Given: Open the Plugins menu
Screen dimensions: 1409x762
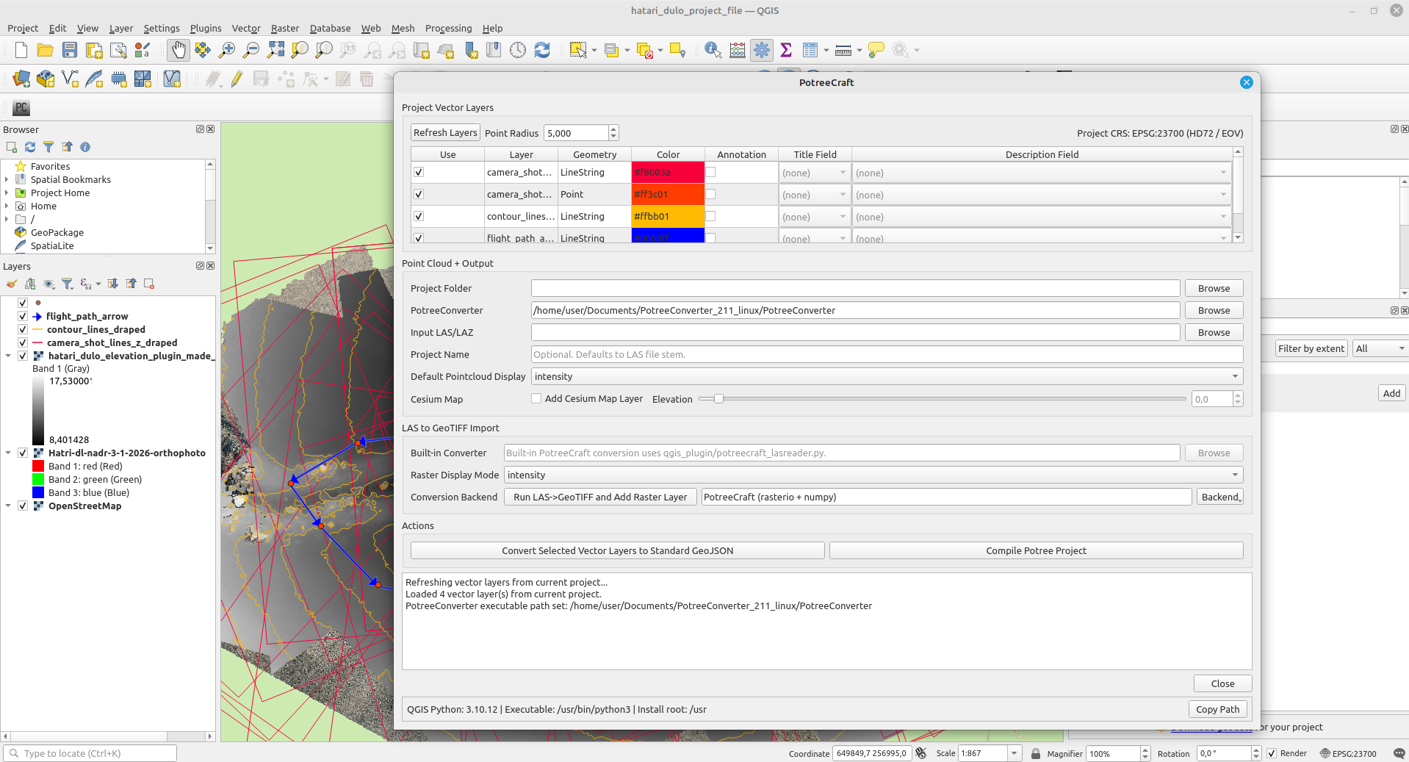Looking at the screenshot, I should [x=206, y=28].
